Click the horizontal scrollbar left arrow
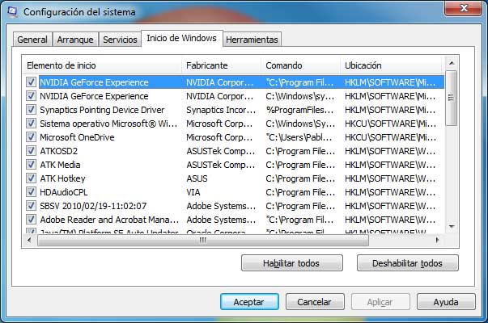 point(29,240)
